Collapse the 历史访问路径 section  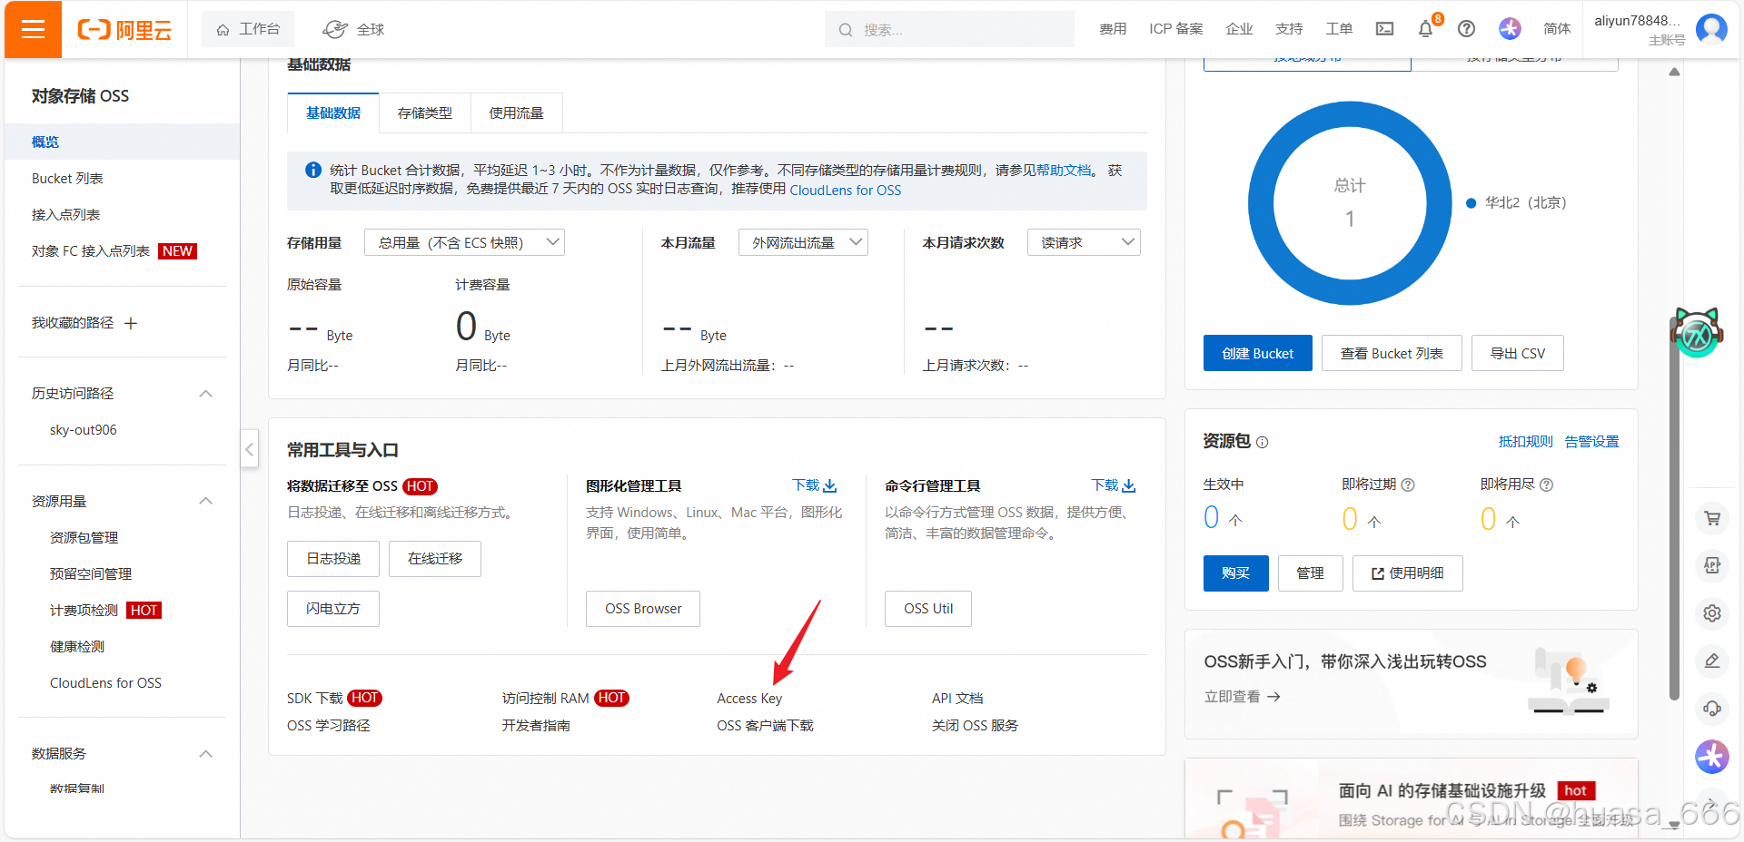pos(206,394)
